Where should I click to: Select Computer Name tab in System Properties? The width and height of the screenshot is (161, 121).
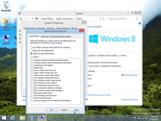coord(30,28)
